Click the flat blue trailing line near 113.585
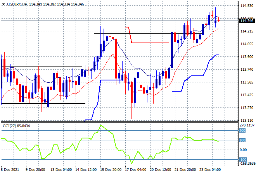Viewport: 256px width, 174px height. tap(111, 80)
